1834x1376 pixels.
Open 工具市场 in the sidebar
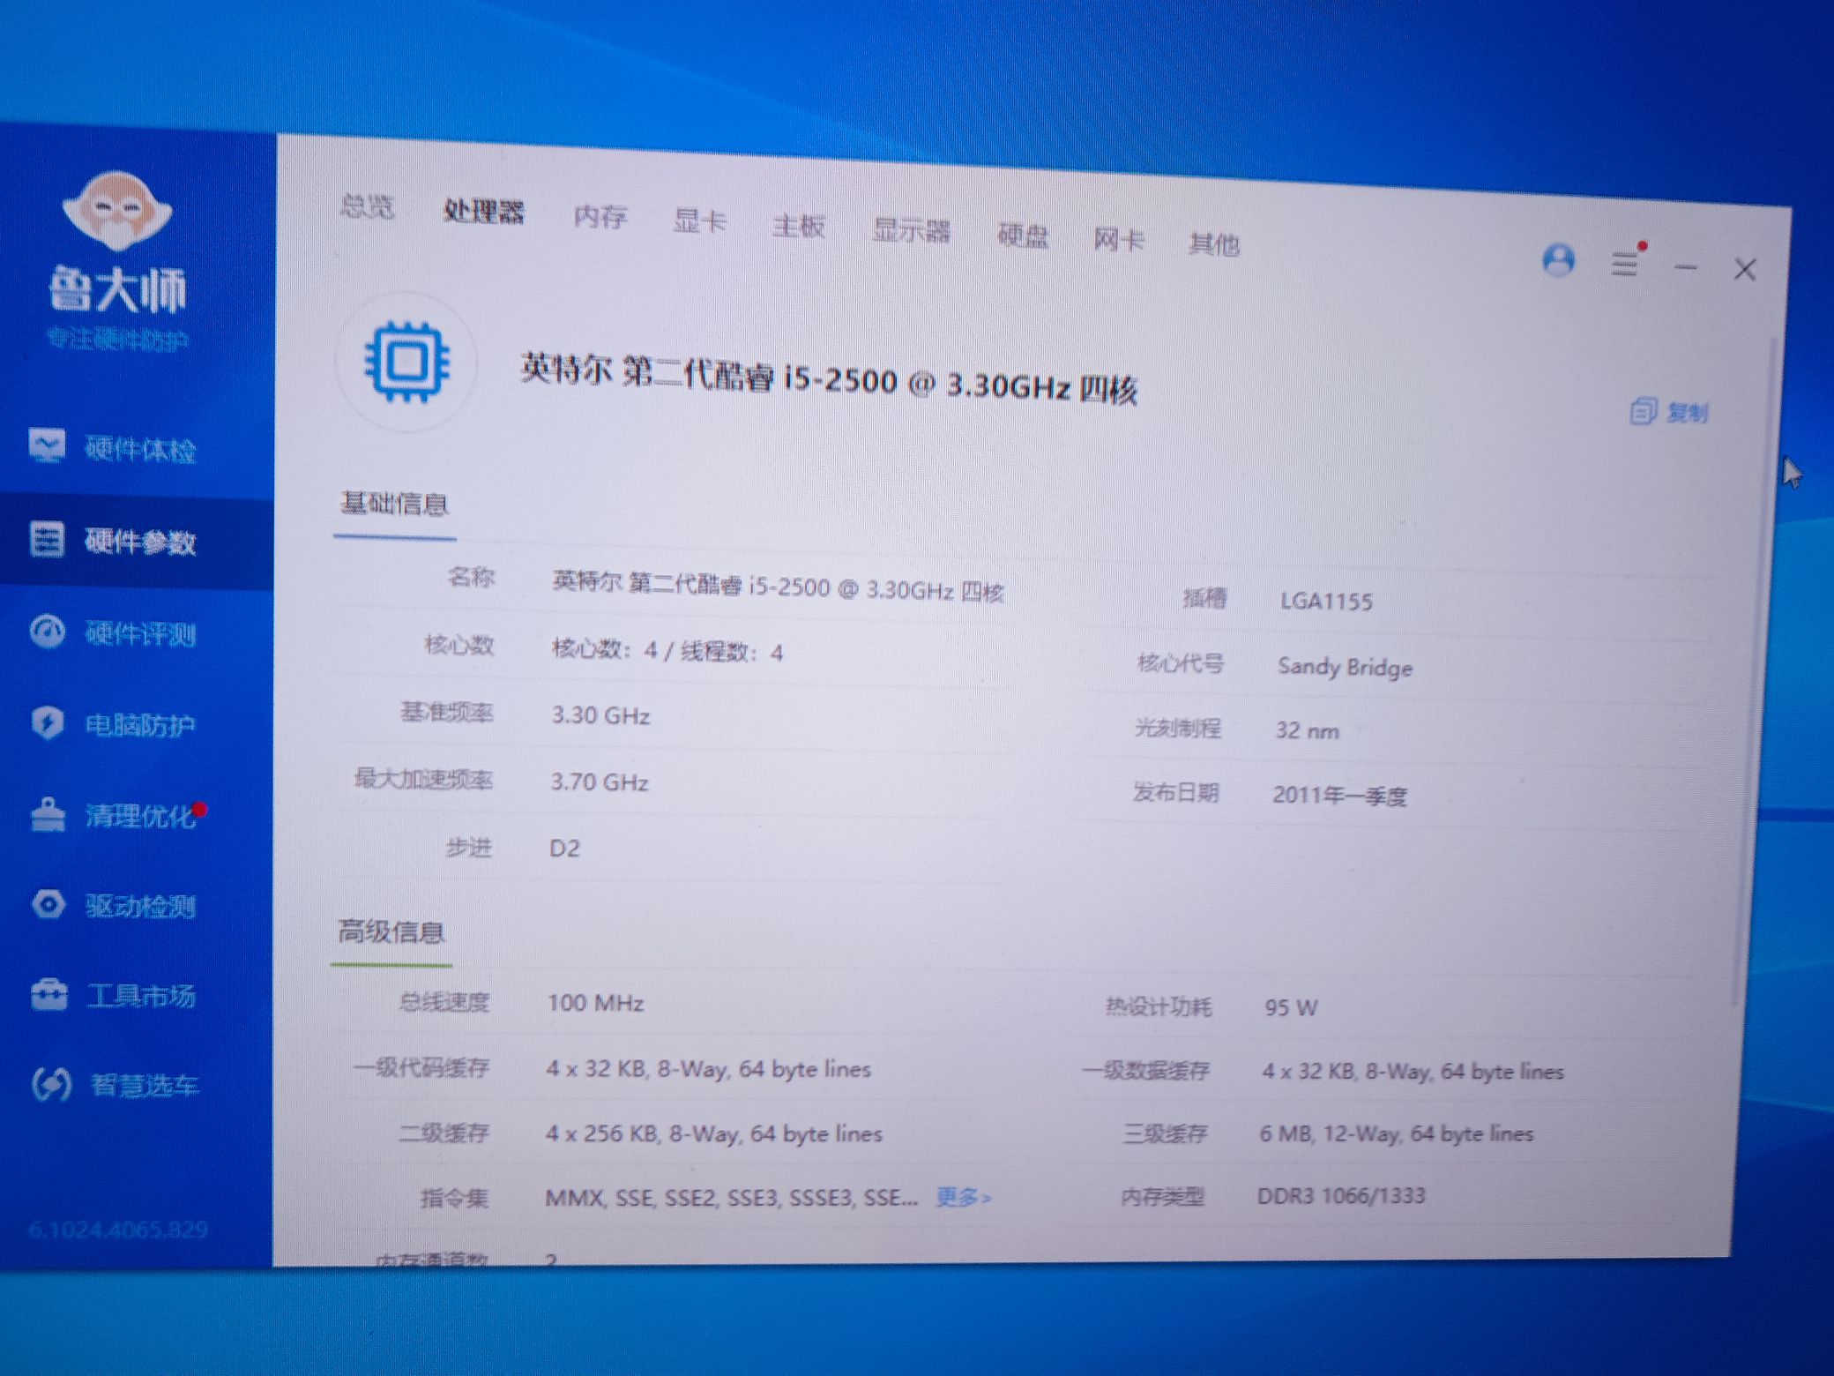(115, 996)
